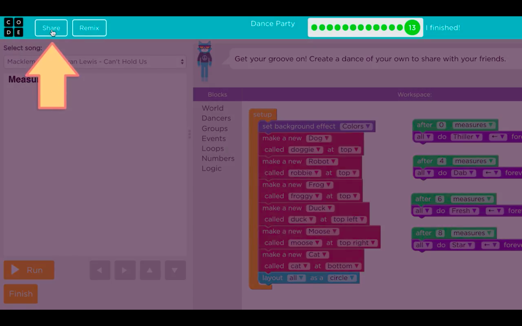The width and height of the screenshot is (522, 326).
Task: Click the level 13 progress bubble
Action: click(x=412, y=28)
